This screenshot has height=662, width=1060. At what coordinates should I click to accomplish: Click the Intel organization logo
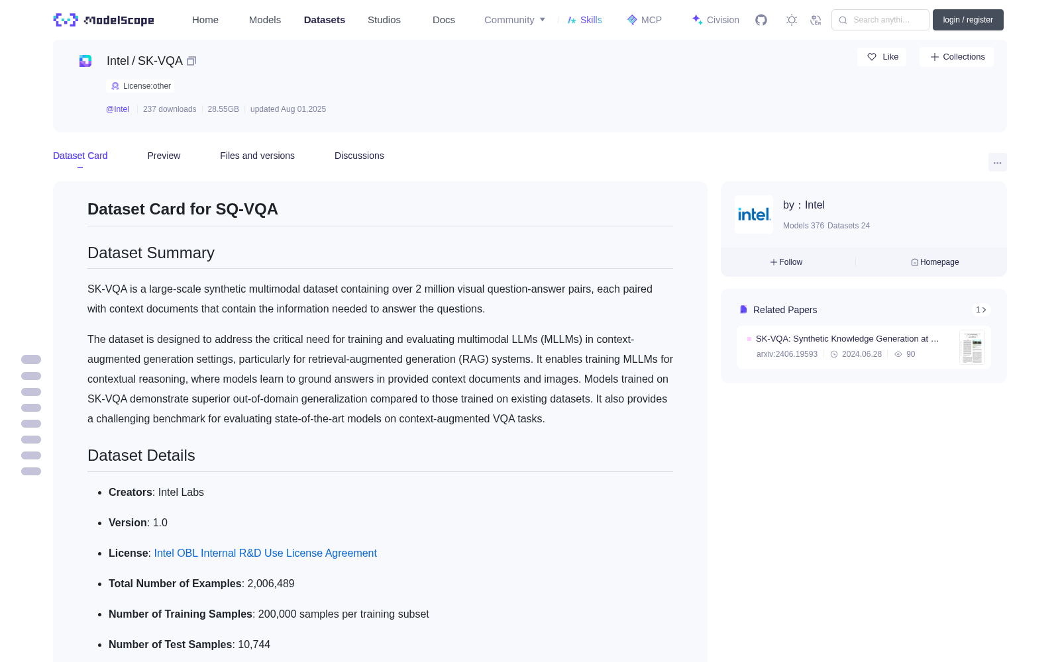click(754, 214)
